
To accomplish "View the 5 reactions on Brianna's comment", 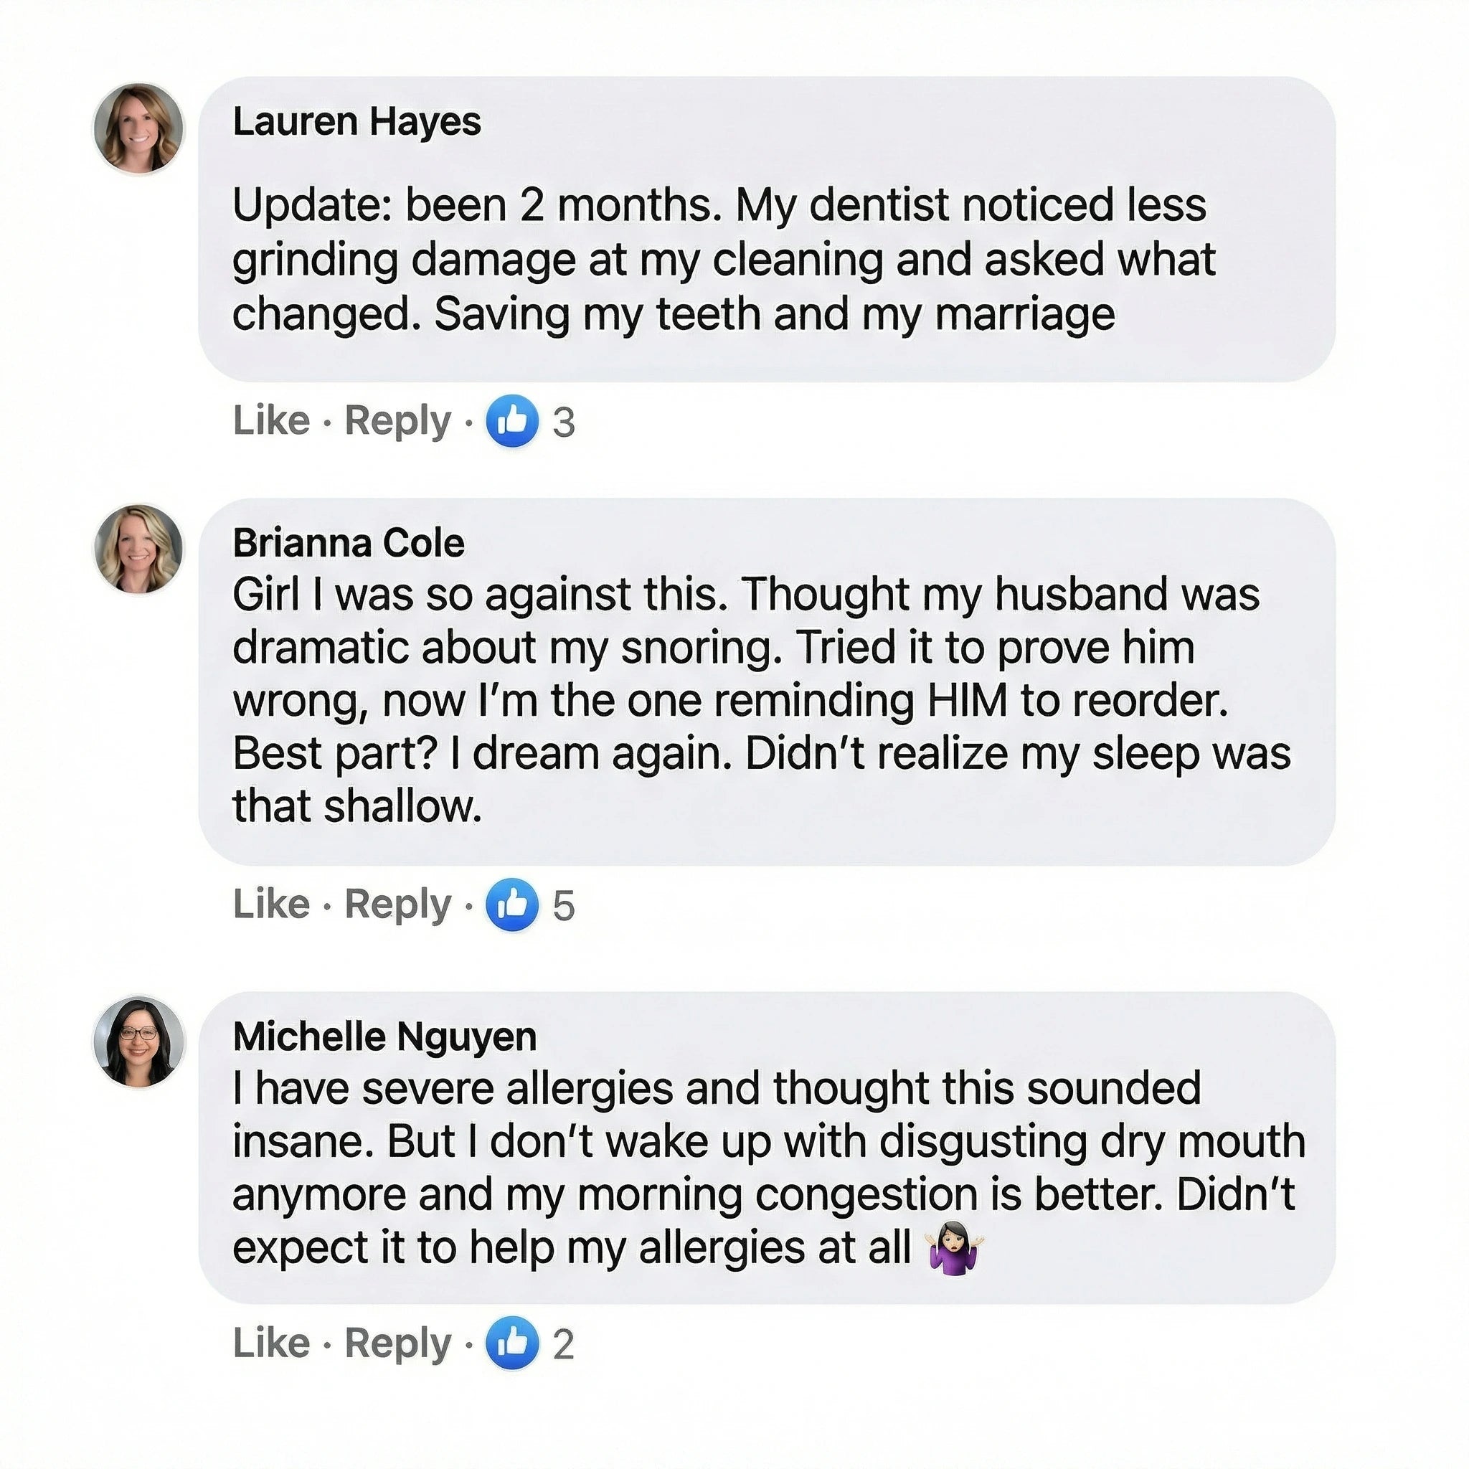I will 563,906.
